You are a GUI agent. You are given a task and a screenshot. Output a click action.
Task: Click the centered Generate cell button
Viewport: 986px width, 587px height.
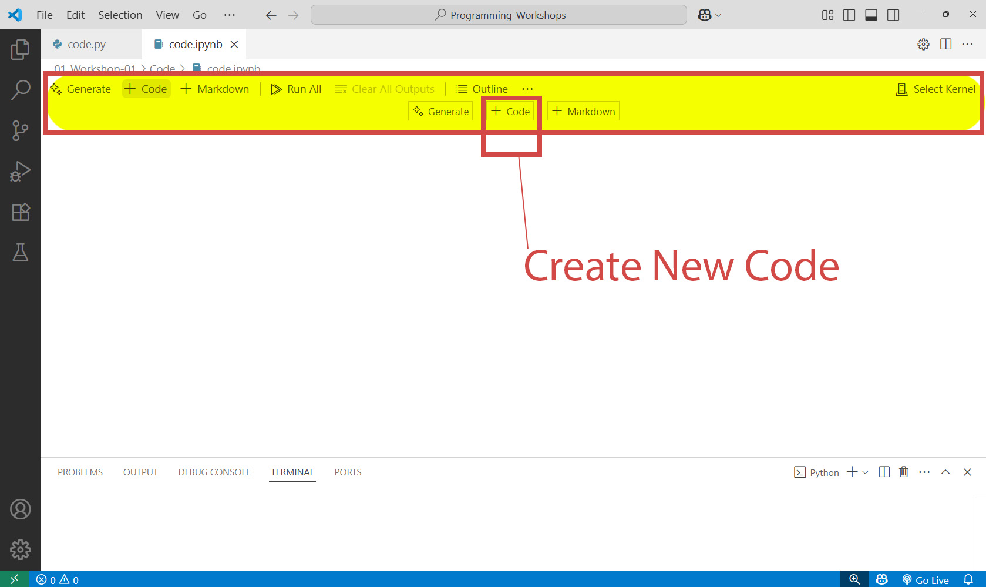tap(441, 111)
